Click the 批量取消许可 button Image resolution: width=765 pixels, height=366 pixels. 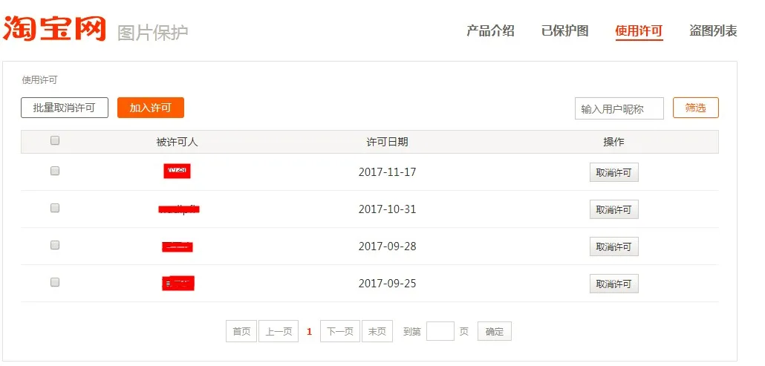coord(65,108)
